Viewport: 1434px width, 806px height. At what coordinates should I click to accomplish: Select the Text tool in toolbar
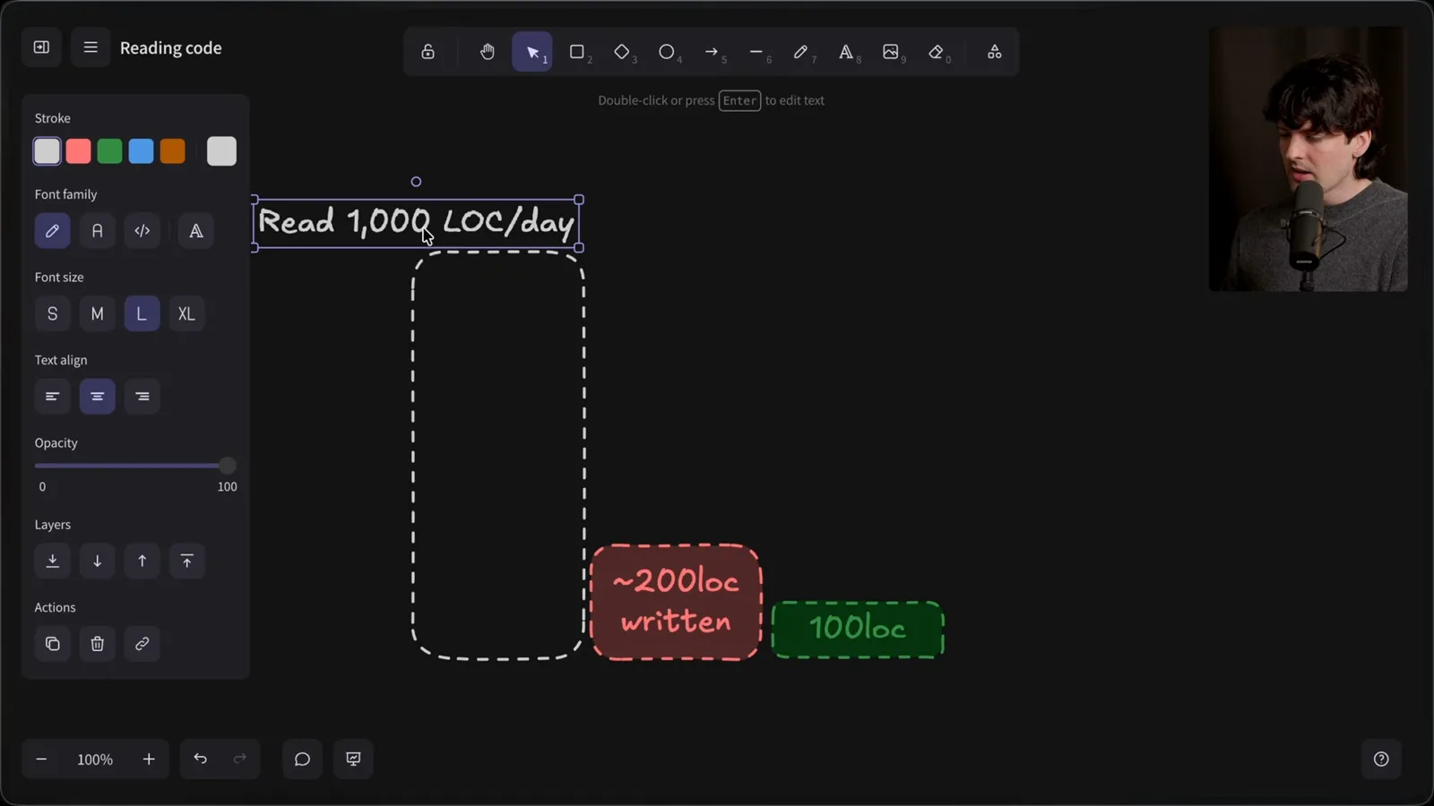pyautogui.click(x=846, y=52)
